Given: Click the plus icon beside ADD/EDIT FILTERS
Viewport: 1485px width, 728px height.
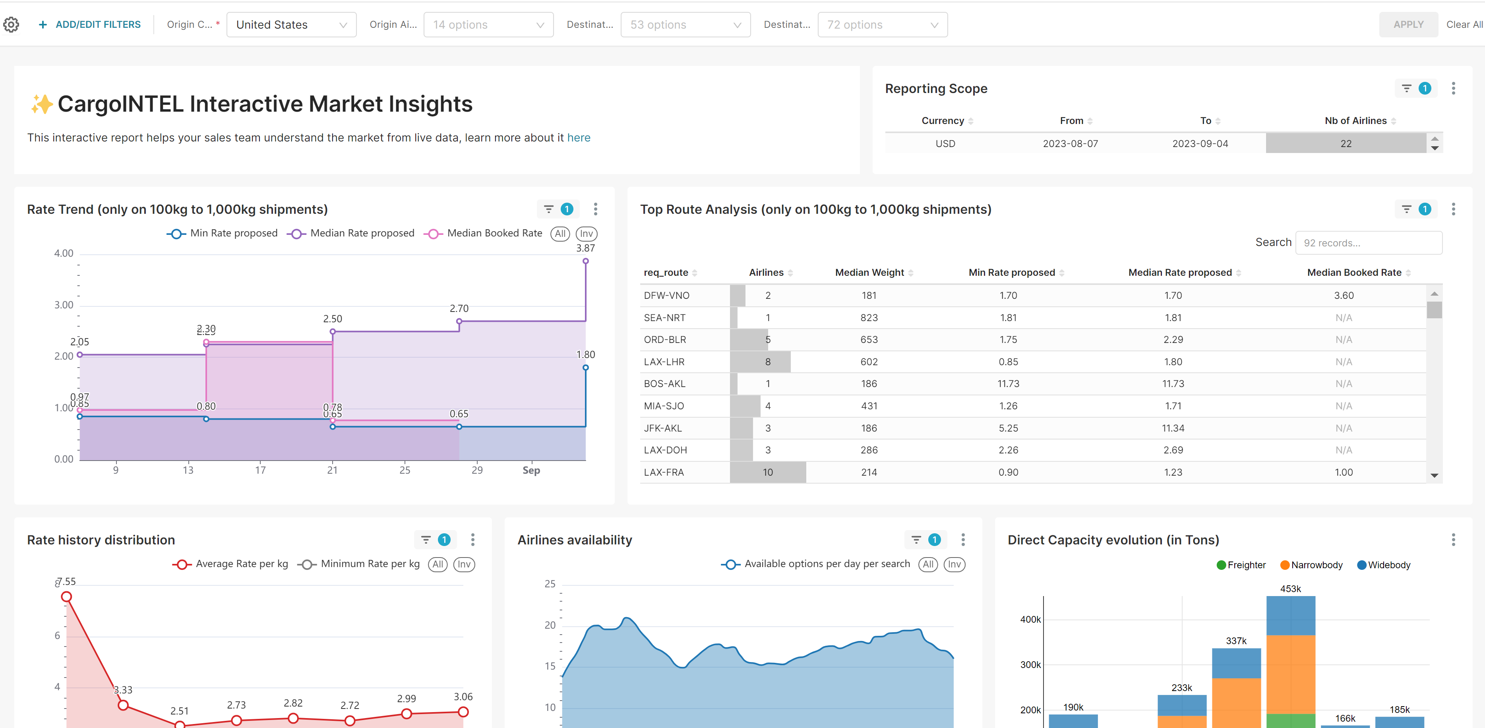Looking at the screenshot, I should point(43,24).
